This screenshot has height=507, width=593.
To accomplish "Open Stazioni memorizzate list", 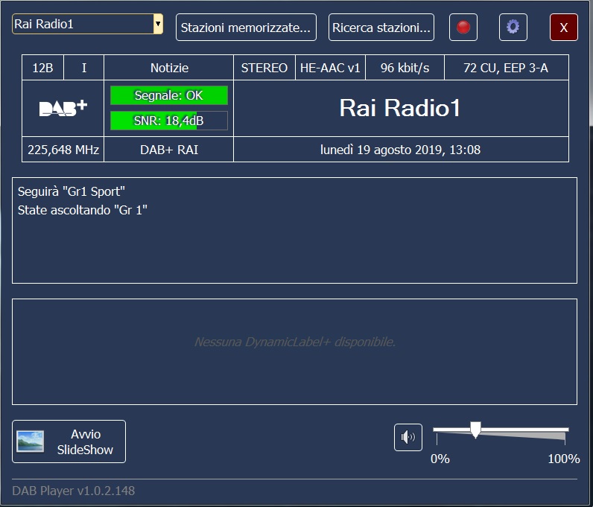I will (x=246, y=28).
